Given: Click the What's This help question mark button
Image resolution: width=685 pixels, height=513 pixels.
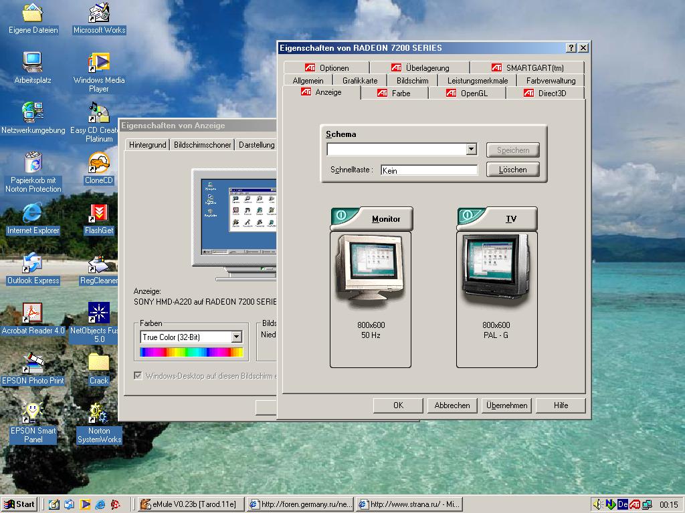Looking at the screenshot, I should 571,48.
